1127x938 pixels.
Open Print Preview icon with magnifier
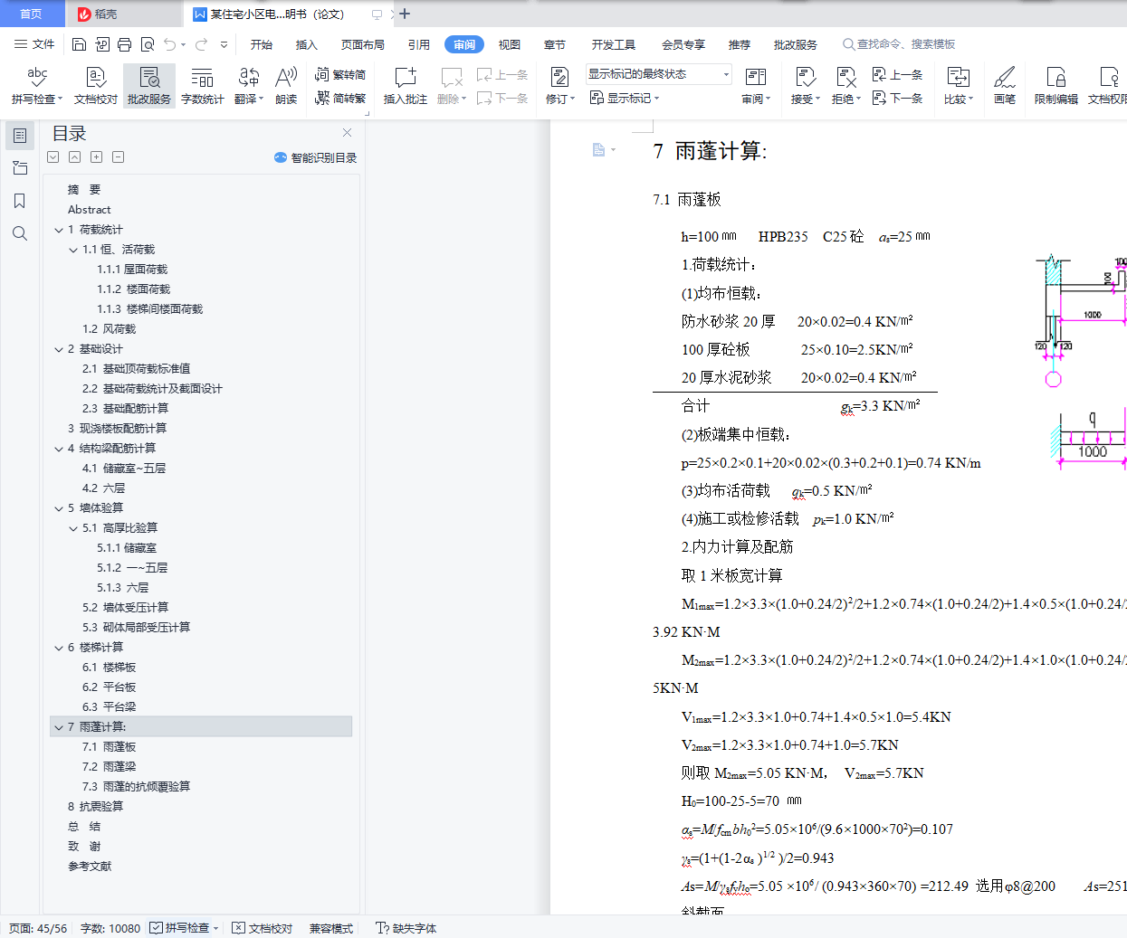tap(148, 44)
